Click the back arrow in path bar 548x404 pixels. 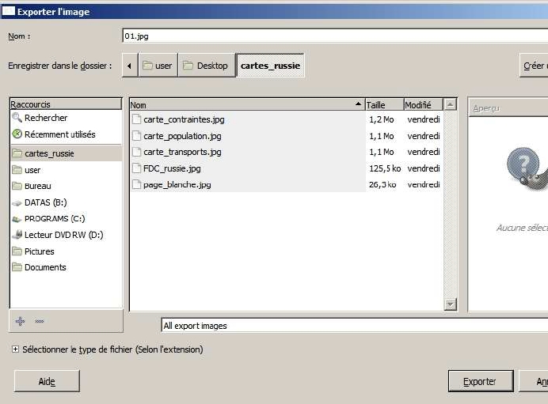tap(130, 66)
